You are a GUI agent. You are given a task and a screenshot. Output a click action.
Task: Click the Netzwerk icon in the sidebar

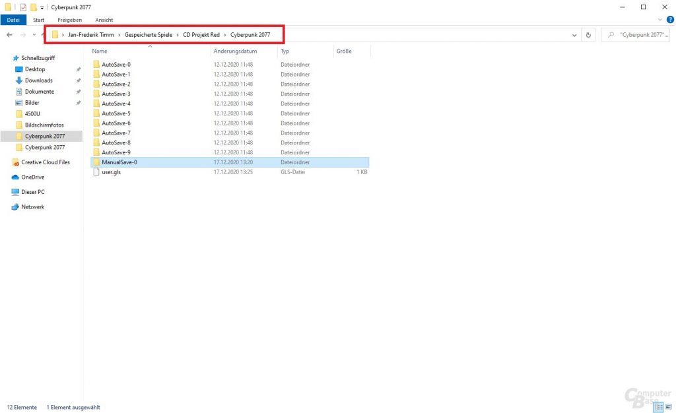[16, 207]
